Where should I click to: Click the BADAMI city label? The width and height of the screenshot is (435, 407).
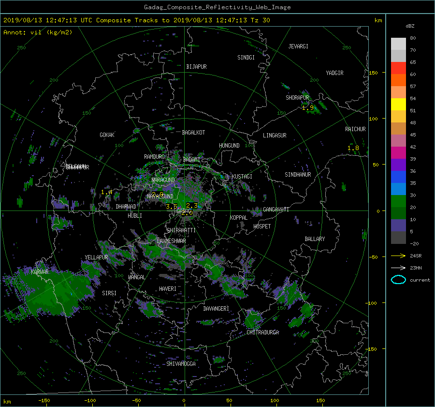click(191, 160)
